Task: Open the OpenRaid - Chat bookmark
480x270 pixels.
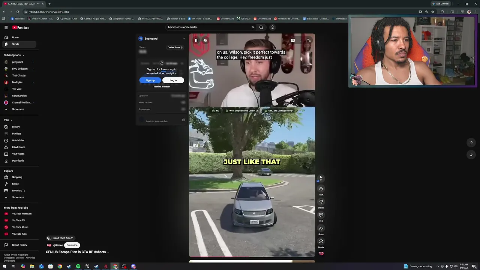Action: (x=67, y=19)
